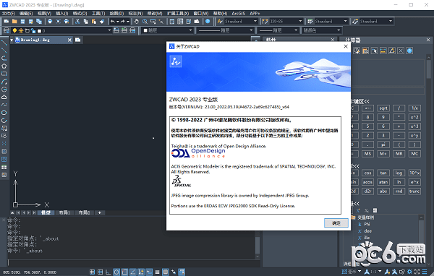
Task: Click the cos calculator button
Action: 367,173
